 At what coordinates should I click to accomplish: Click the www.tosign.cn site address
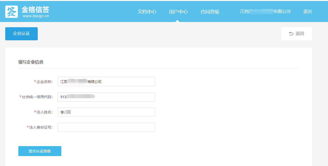(36, 16)
